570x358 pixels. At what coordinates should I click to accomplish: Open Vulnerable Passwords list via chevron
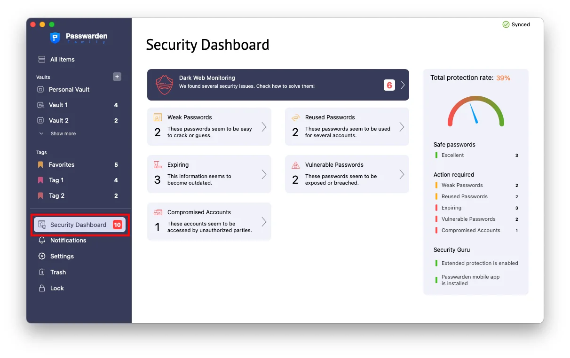[x=402, y=174]
